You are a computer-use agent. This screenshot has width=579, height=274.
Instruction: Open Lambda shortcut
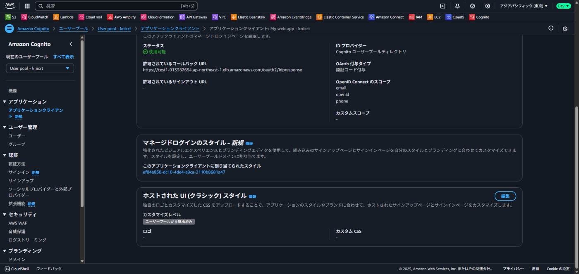(63, 17)
